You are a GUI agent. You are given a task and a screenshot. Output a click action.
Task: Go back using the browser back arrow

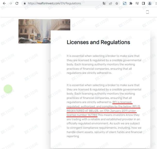pyautogui.click(x=4, y=3)
